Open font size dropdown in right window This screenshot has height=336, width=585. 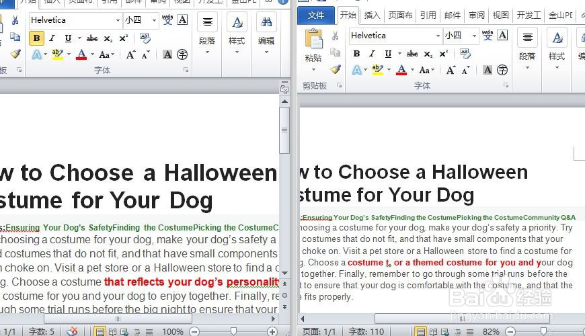pyautogui.click(x=474, y=36)
